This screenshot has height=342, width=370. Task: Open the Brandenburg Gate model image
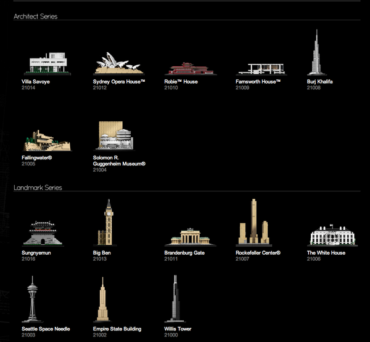[190, 237]
